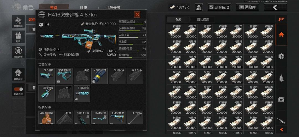Click the share icon beside the gear

[47, 25]
